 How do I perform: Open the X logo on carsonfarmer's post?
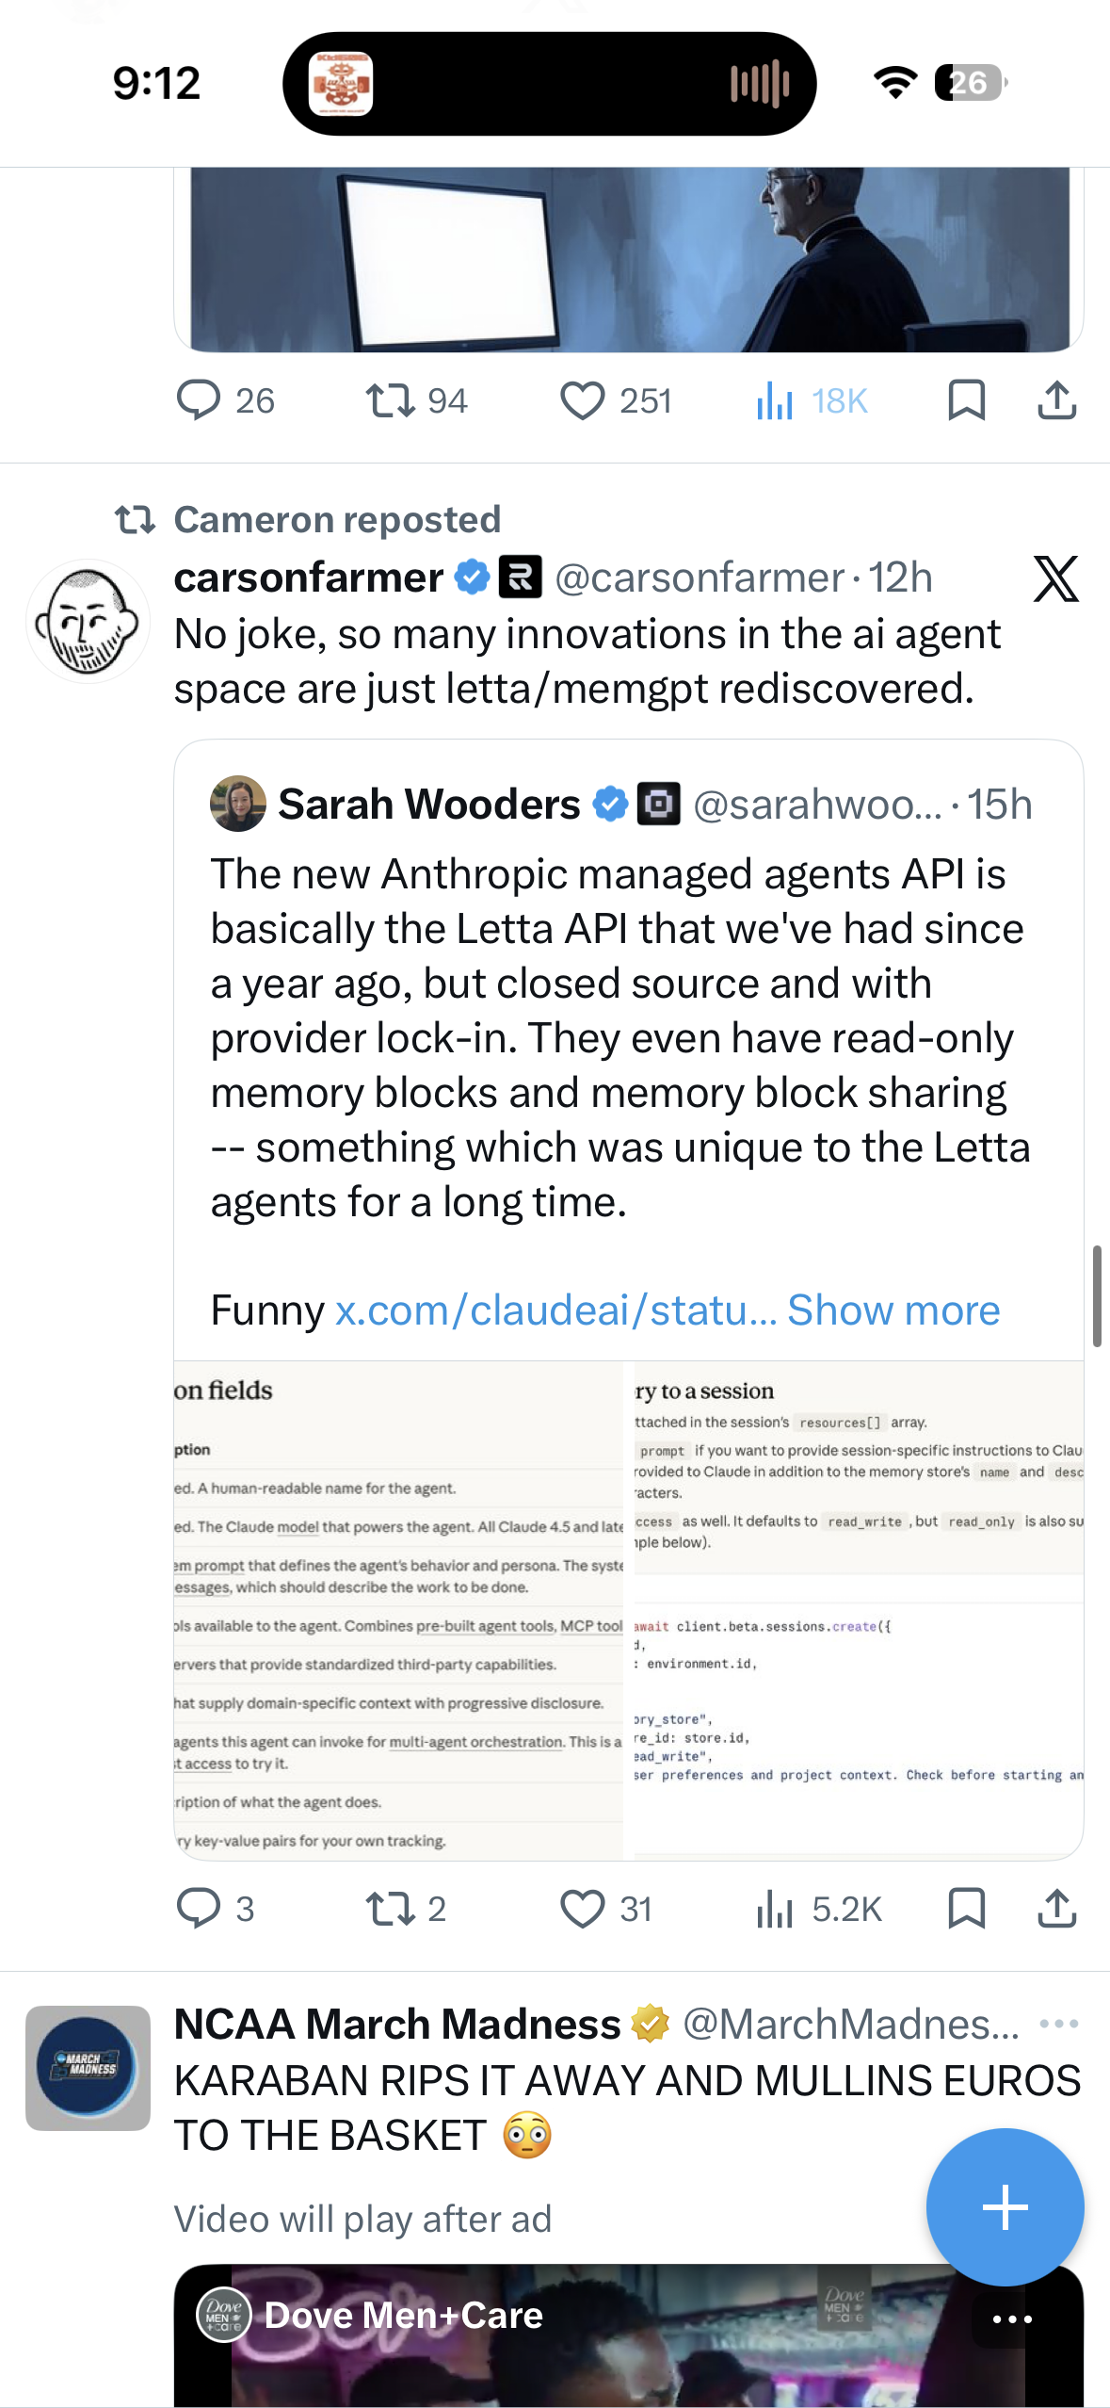pos(1055,578)
